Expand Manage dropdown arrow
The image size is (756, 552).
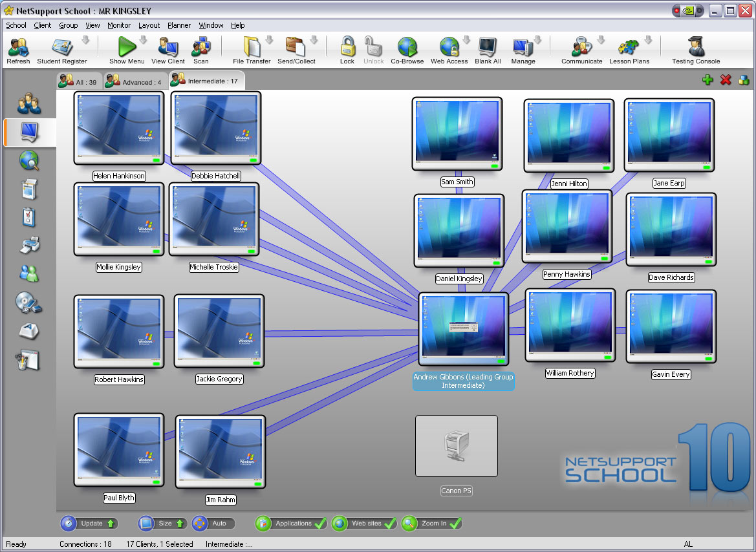point(539,40)
